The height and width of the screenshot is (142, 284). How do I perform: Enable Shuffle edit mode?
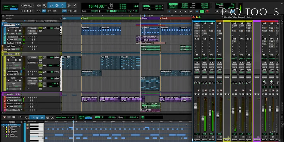7,7
